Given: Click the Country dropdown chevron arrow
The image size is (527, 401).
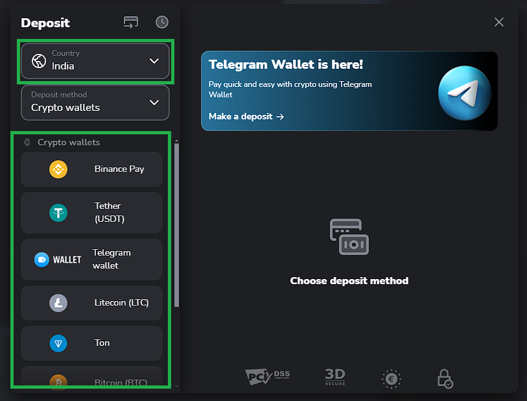Looking at the screenshot, I should point(154,61).
